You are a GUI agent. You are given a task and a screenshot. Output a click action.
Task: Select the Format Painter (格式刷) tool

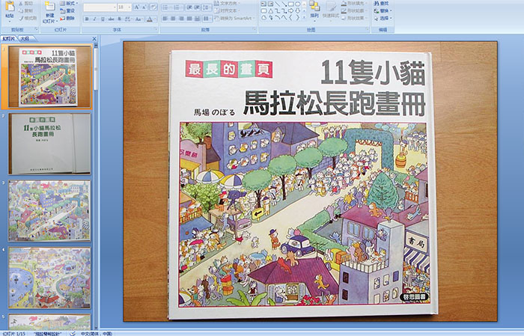click(x=28, y=19)
